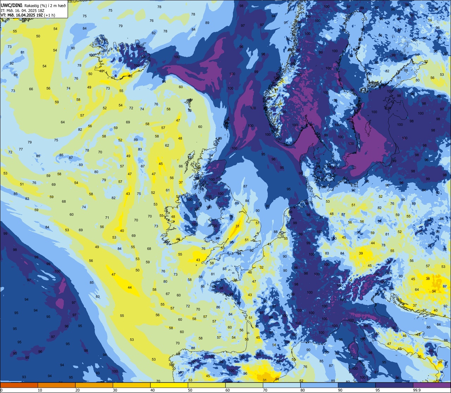Click the 20–30% legend color swatch
This screenshot has width=451, height=393.
94,385
